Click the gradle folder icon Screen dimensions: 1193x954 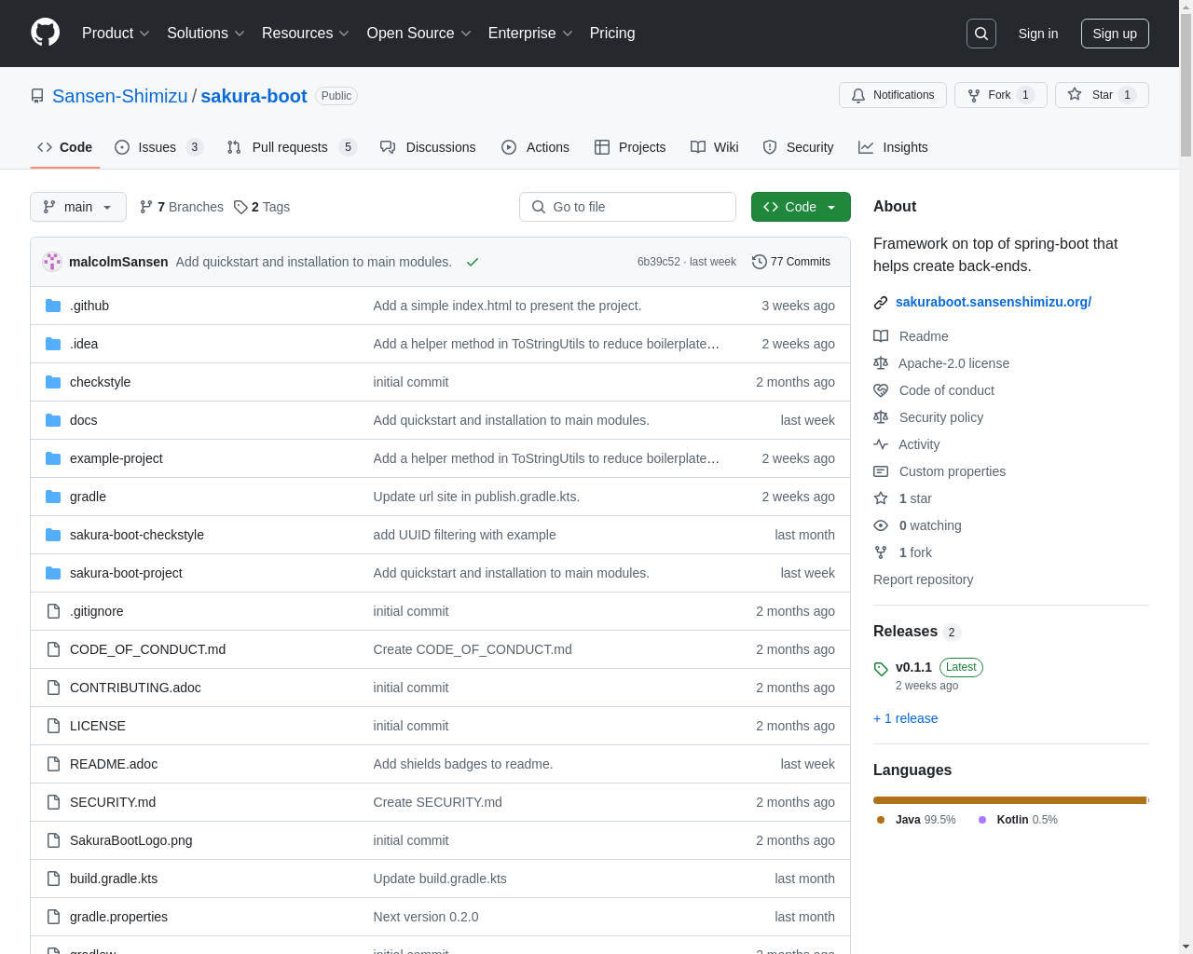click(53, 497)
